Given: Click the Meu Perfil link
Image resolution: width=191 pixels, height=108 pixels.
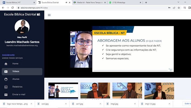Looking at the screenshot, I should pos(22,37).
